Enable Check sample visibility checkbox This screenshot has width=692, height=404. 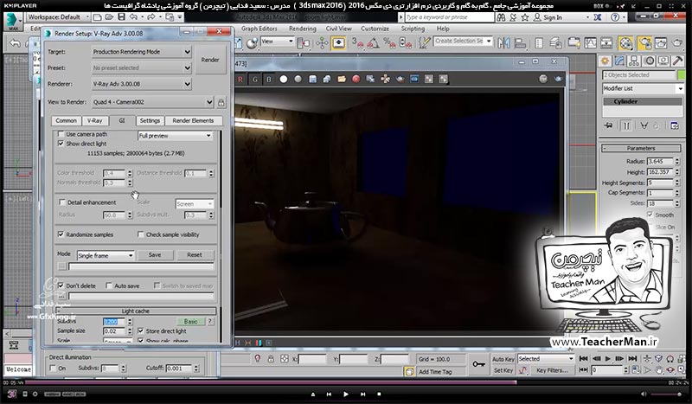click(x=141, y=234)
